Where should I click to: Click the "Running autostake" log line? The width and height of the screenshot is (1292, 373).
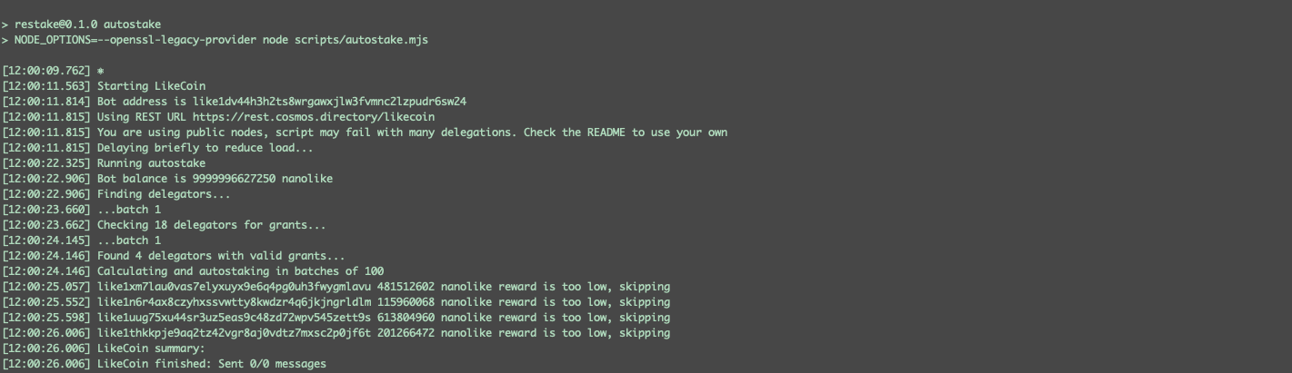pyautogui.click(x=151, y=163)
